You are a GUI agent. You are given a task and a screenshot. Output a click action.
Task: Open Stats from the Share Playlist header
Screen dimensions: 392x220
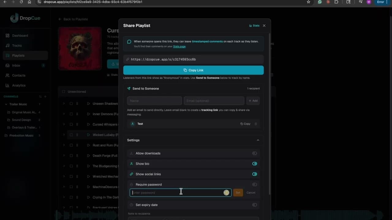[x=254, y=25]
